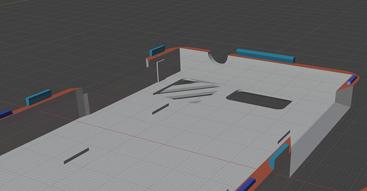Click the narrow slot near the right wall
Screen dimensions: 367x191
283,137
